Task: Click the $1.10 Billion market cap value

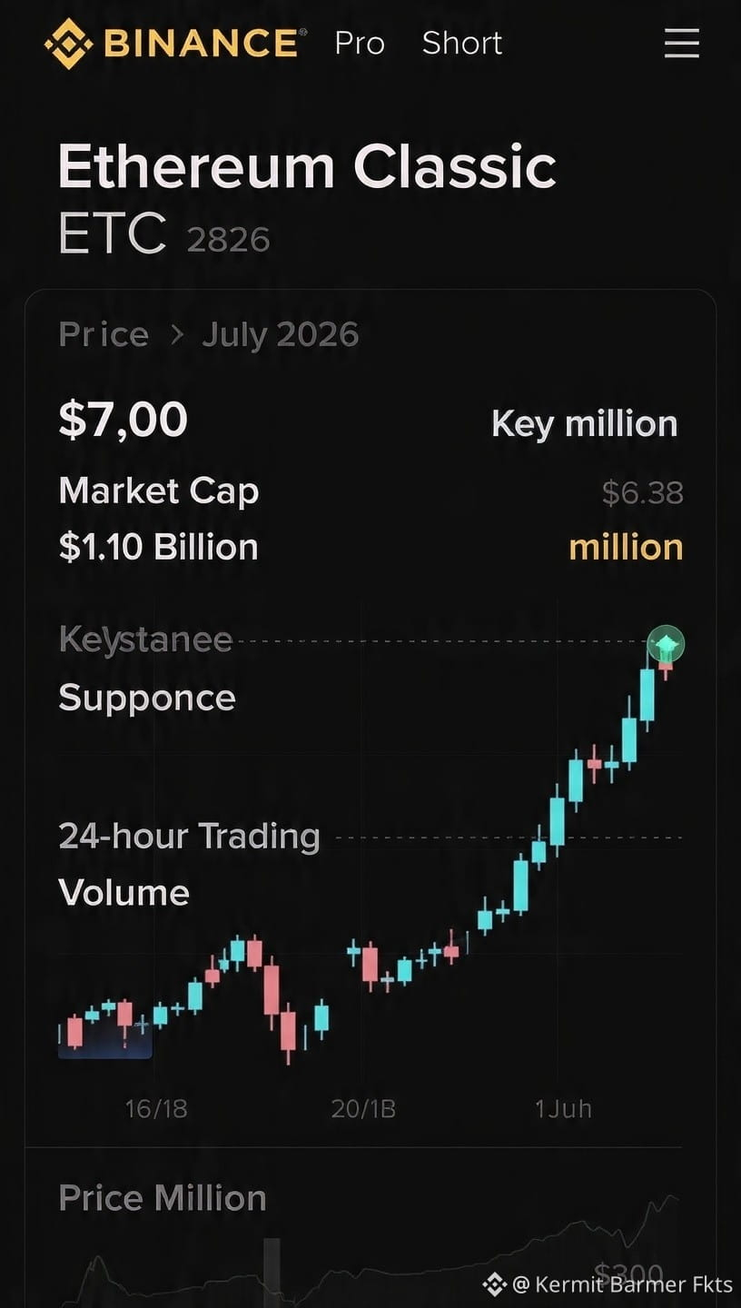Action: coord(159,547)
